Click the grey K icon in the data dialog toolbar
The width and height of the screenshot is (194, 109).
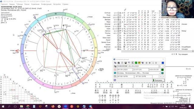click(x=133, y=63)
